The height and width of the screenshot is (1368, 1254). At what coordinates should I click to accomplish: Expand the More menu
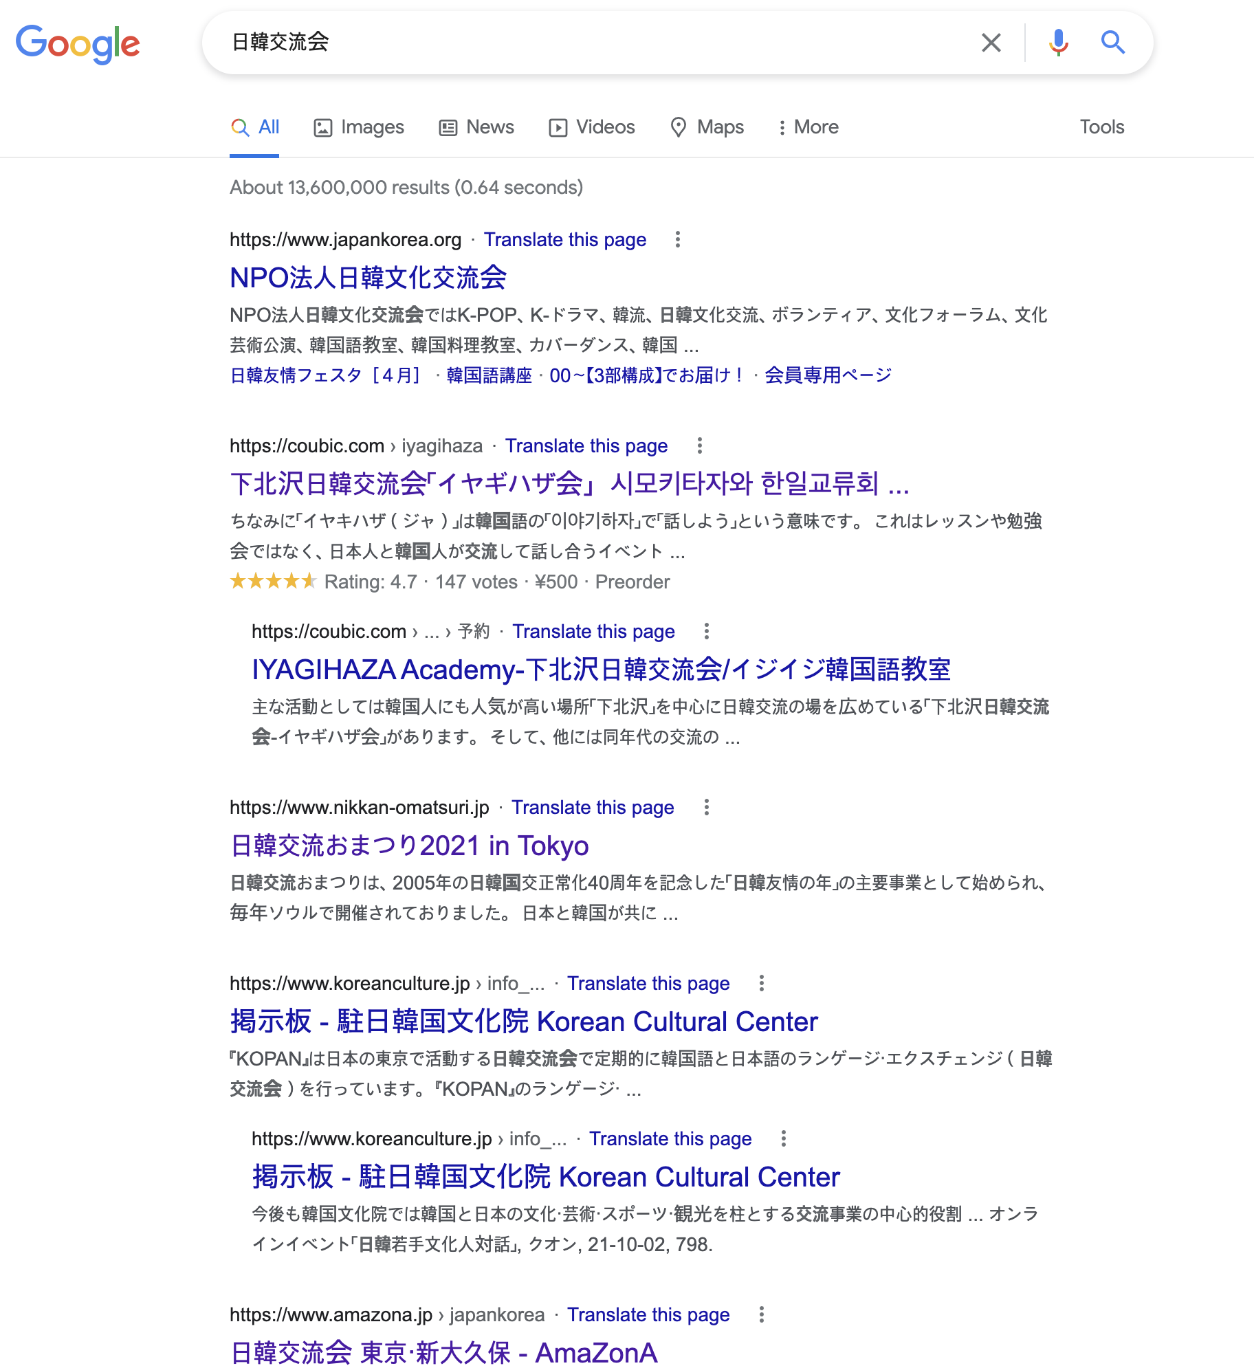[808, 127]
